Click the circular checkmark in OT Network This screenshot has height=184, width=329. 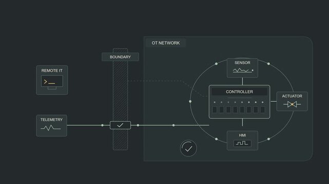tap(188, 148)
